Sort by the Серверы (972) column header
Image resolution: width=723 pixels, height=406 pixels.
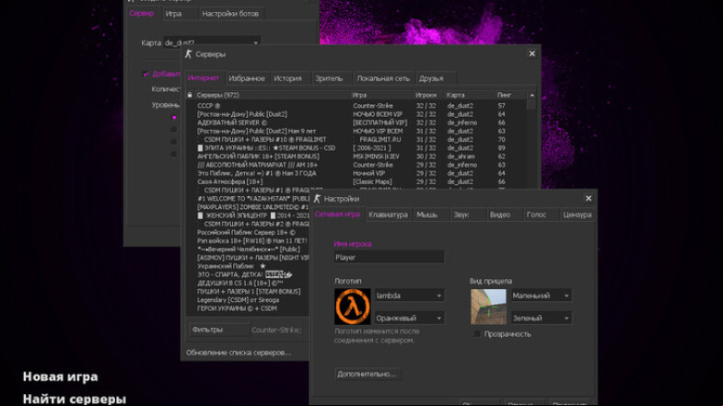(272, 95)
